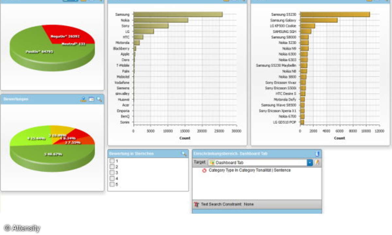Open info icon in Einschränkungsbereich header
This screenshot has height=235, width=392.
click(317, 154)
